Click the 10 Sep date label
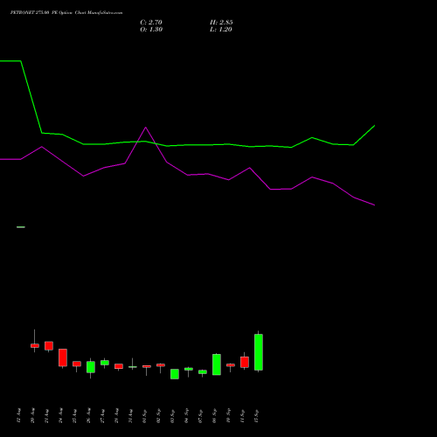Image resolution: width=437 pixels, height=437 pixels. (x=228, y=415)
